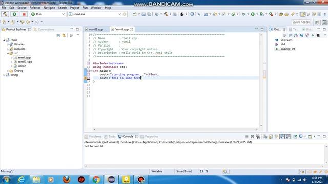The height and width of the screenshot is (184, 328).
Task: Open Project Explorer View Menu triangle
Action: tap(78, 35)
